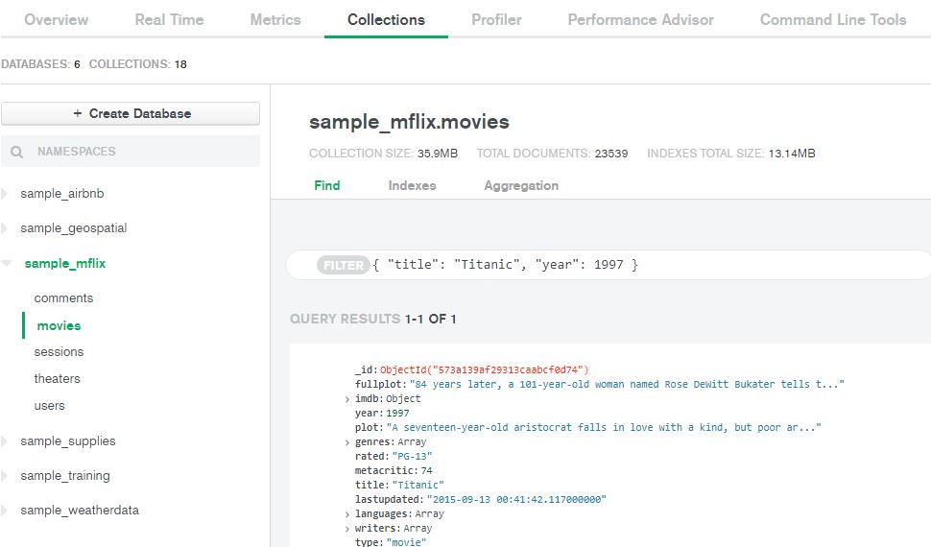The image size is (931, 547).
Task: Switch to the Aggregation sub-tab
Action: [521, 185]
